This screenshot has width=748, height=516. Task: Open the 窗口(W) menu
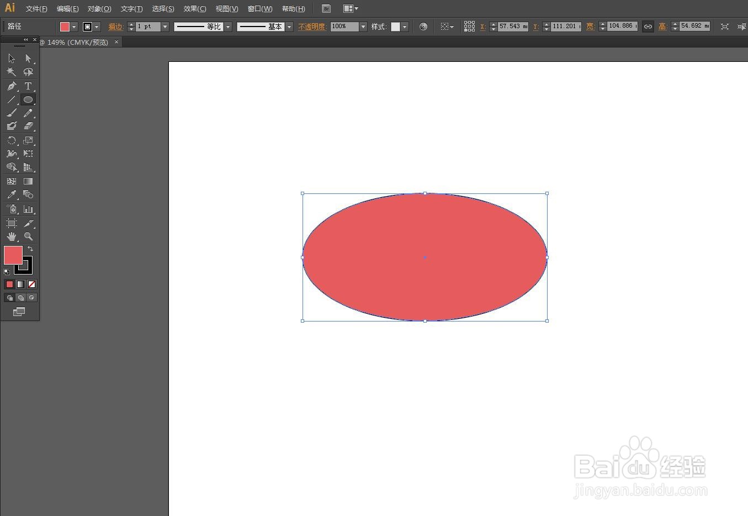coord(260,9)
